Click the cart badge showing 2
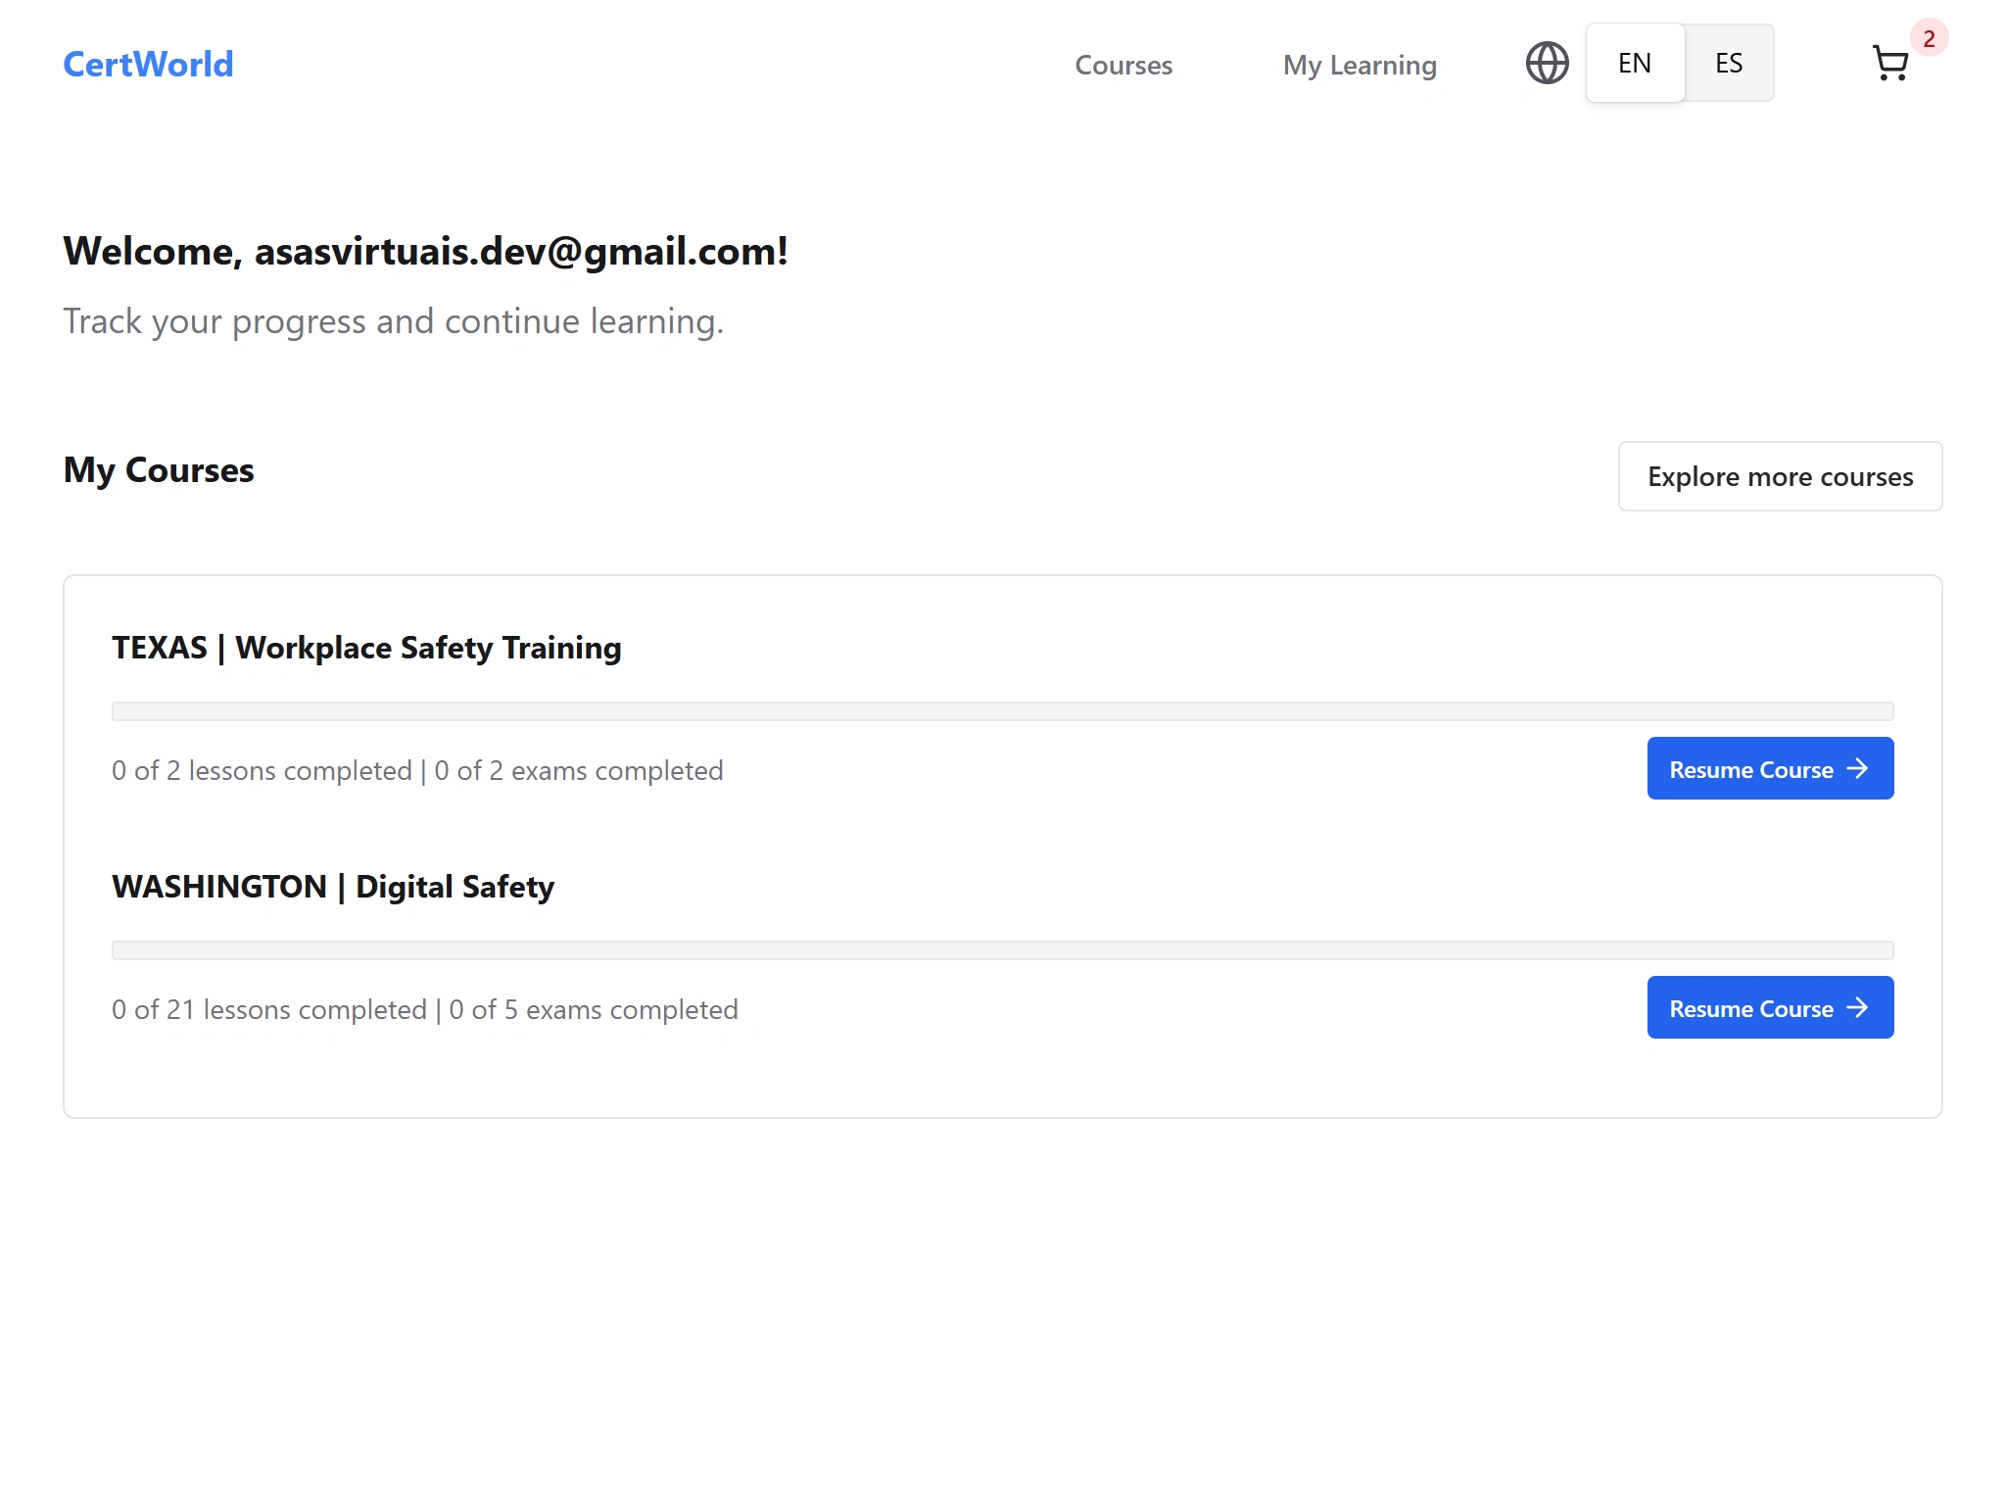The height and width of the screenshot is (1505, 2006). pyautogui.click(x=1928, y=39)
